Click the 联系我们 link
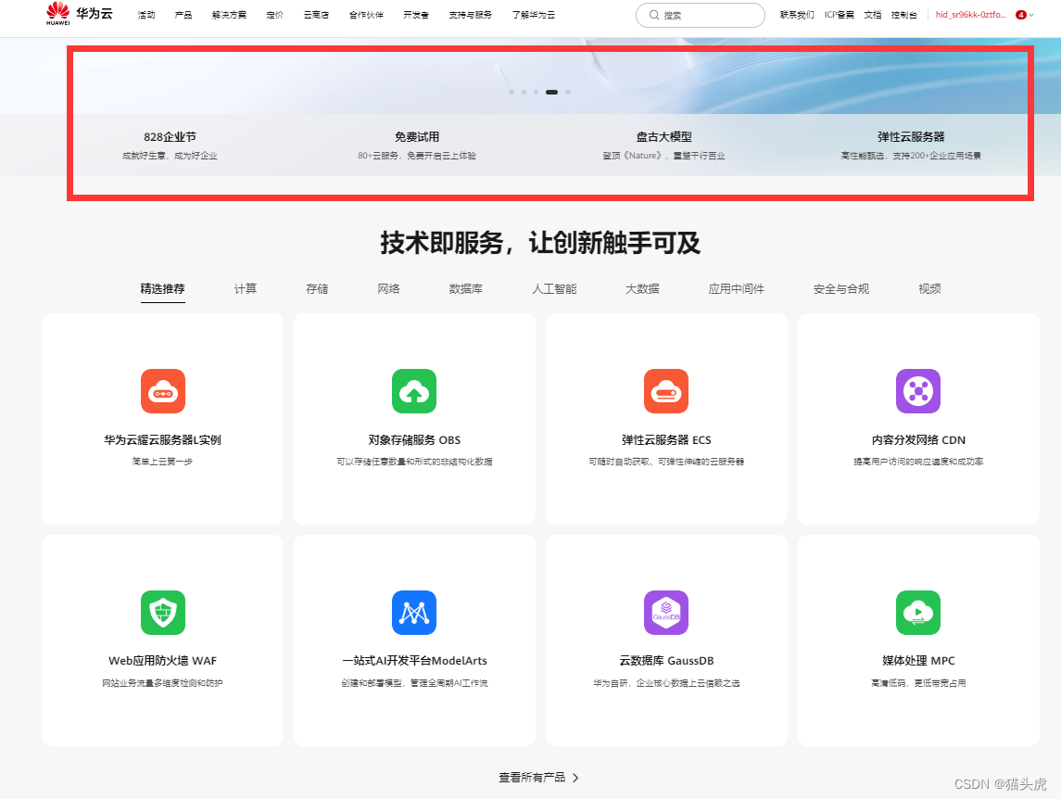Viewport: 1061px width, 799px height. [x=797, y=15]
